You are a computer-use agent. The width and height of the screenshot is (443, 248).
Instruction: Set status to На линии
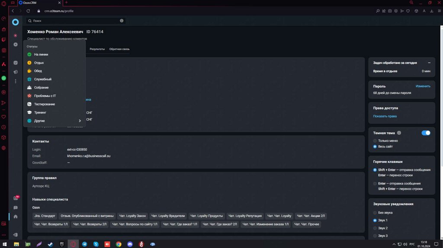pos(54,54)
